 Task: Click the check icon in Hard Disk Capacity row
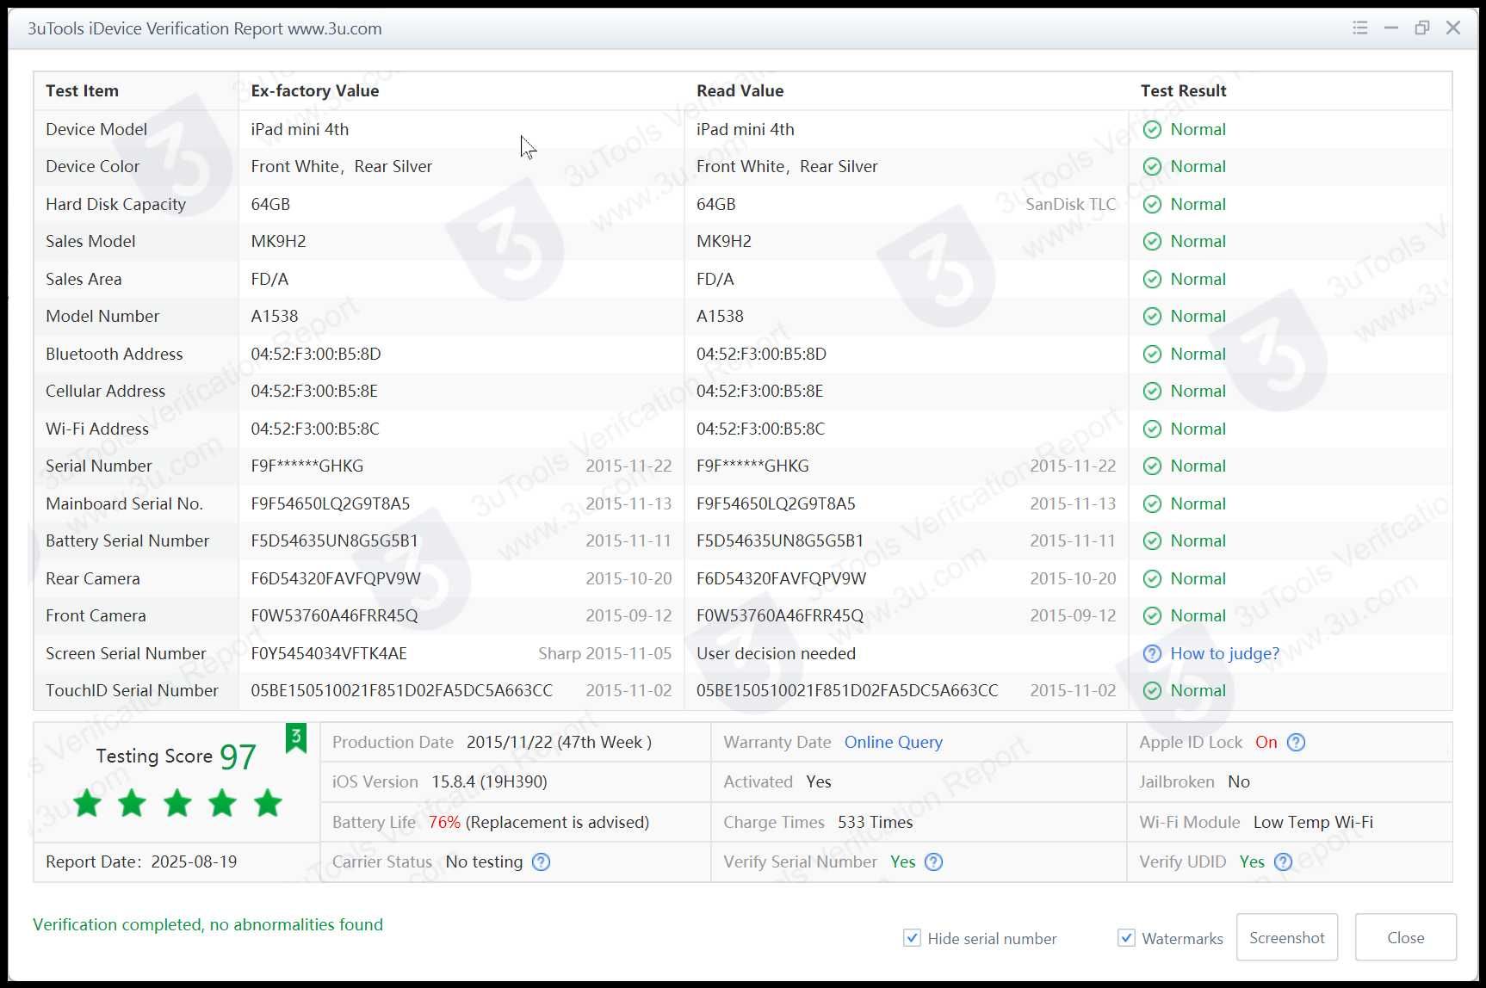click(x=1152, y=204)
